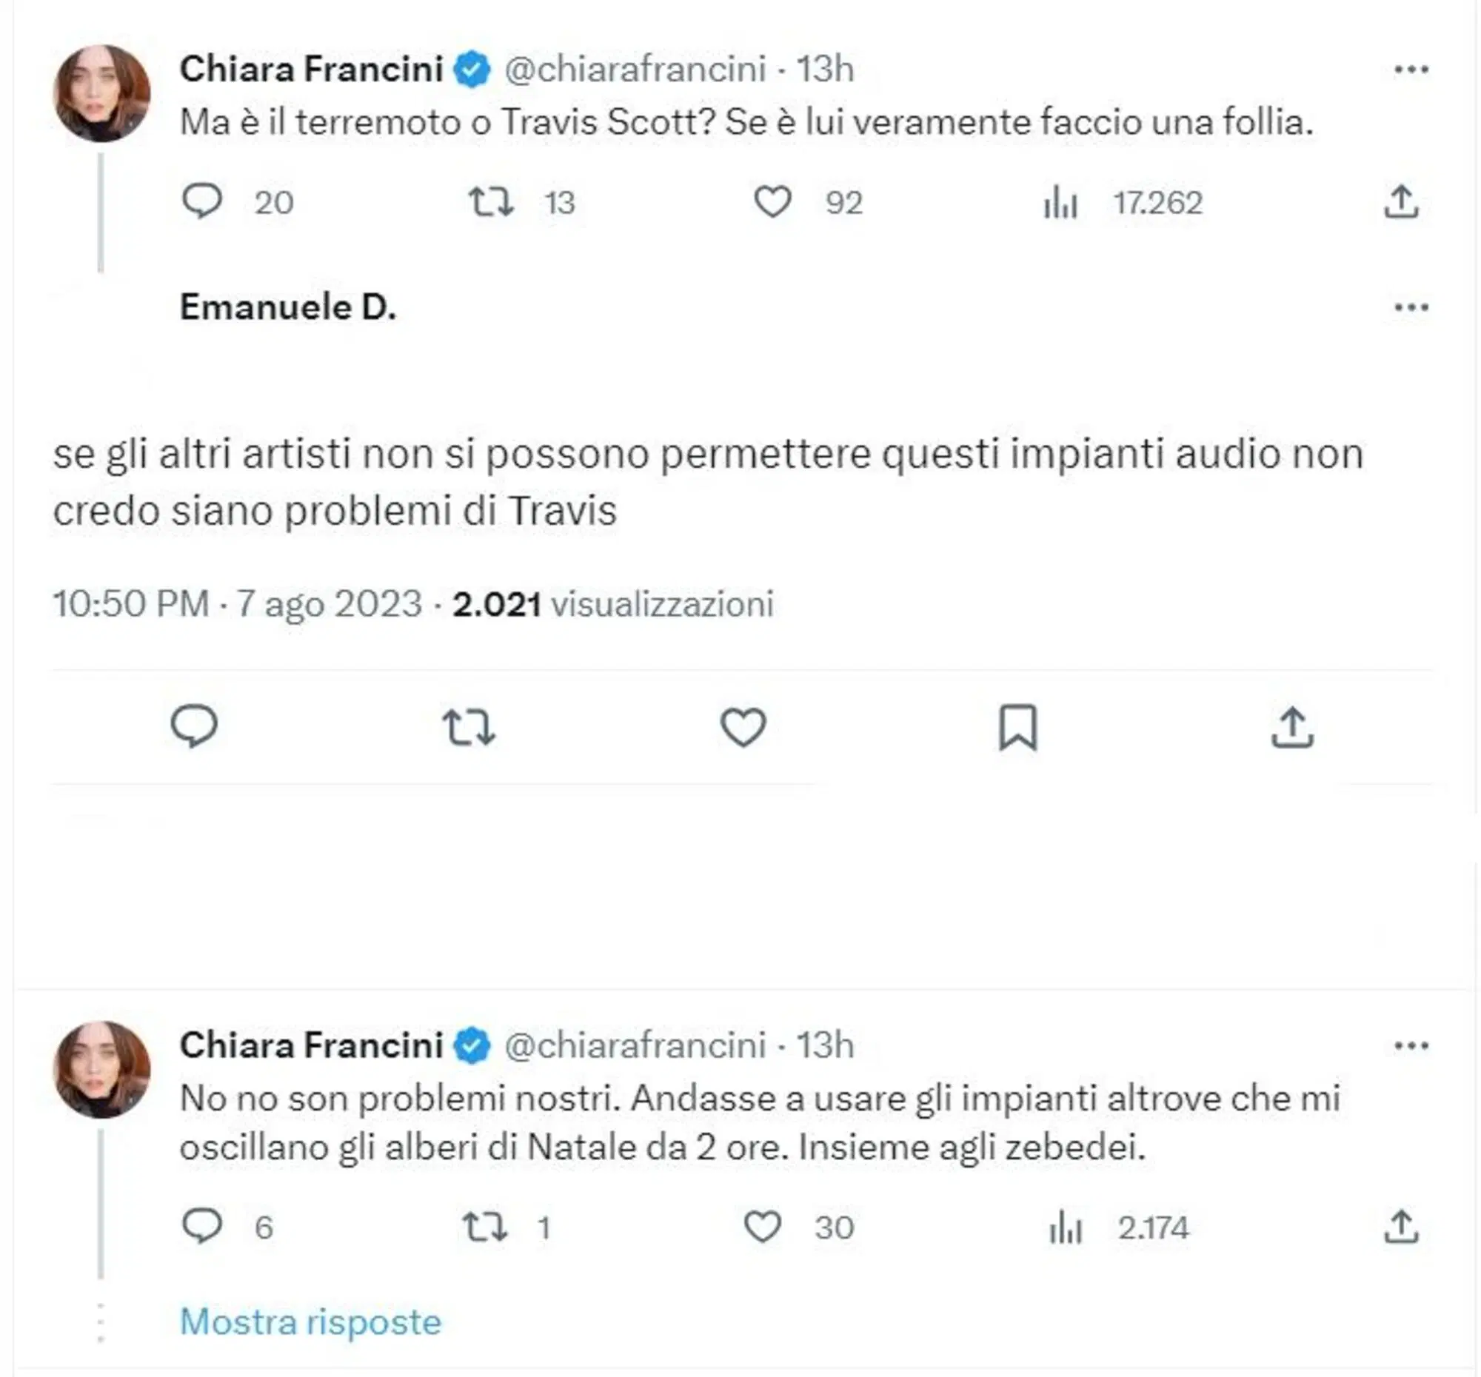Screen dimensions: 1481x1377
Task: View analytics showing 17.262 views
Action: 1061,202
